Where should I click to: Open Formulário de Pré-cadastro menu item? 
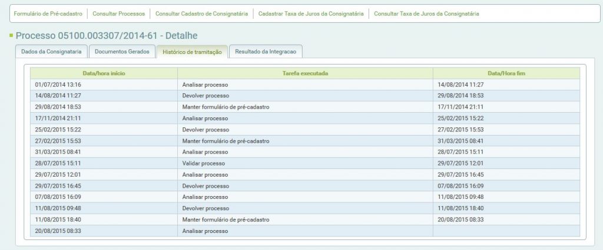(x=48, y=13)
